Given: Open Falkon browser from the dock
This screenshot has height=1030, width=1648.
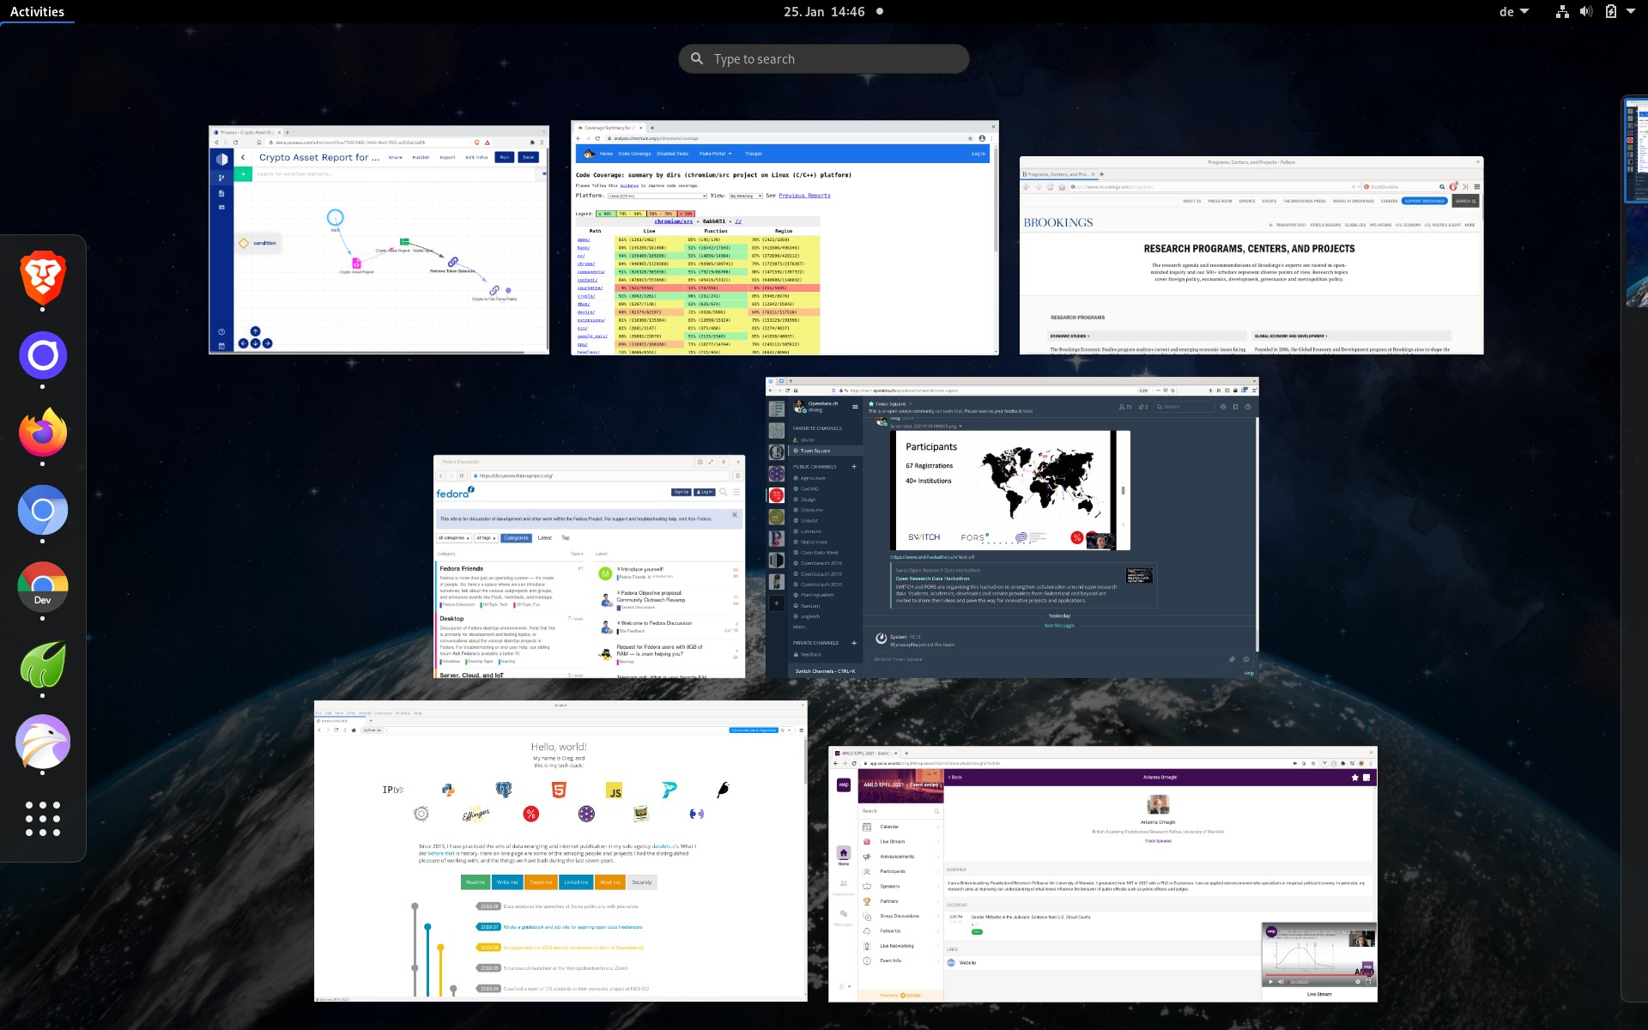Looking at the screenshot, I should click(43, 742).
